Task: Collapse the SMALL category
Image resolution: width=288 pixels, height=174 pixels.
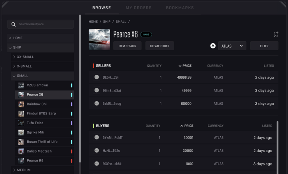Action: [x=42, y=76]
